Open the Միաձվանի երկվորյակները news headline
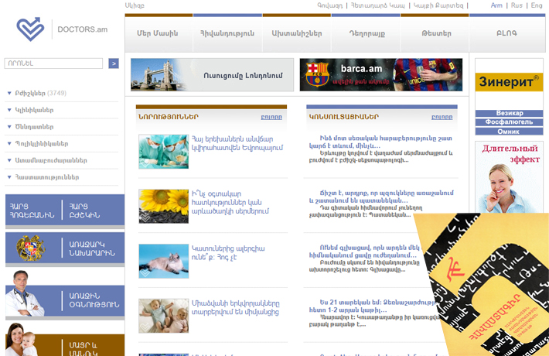 (x=235, y=308)
